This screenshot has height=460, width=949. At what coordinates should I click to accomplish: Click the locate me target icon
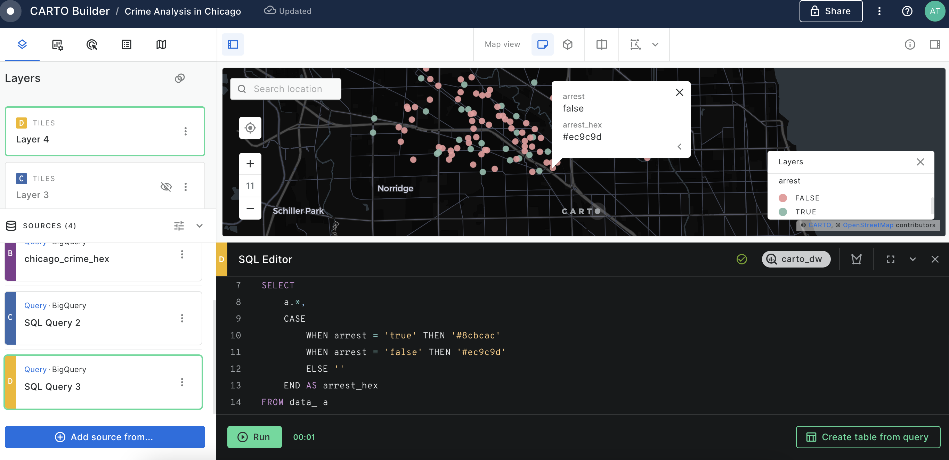coord(250,128)
